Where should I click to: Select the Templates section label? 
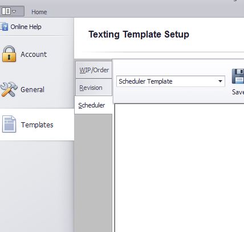(37, 125)
